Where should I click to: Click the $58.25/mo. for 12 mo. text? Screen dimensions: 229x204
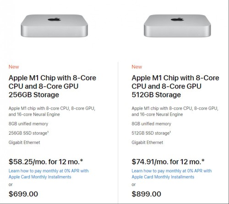tap(46, 162)
